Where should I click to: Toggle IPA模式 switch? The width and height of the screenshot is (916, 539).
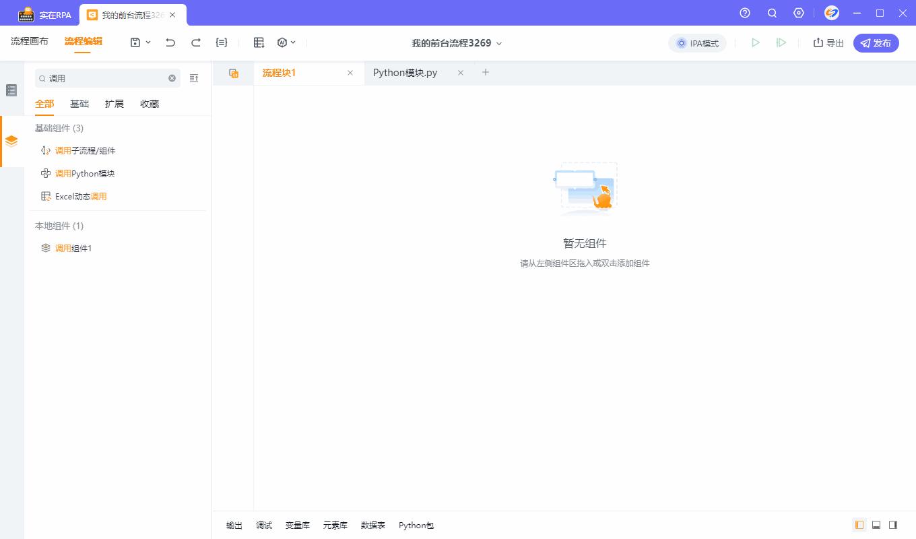click(698, 42)
